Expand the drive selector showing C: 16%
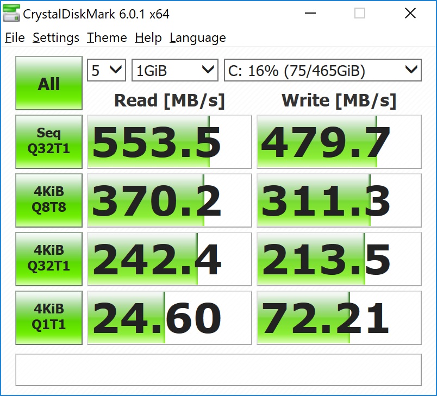This screenshot has width=437, height=396. [x=323, y=70]
